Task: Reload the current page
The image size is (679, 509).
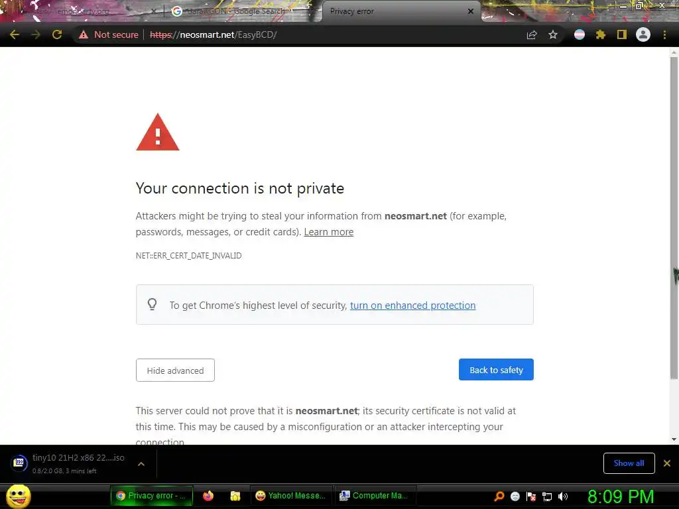Action: coord(57,34)
